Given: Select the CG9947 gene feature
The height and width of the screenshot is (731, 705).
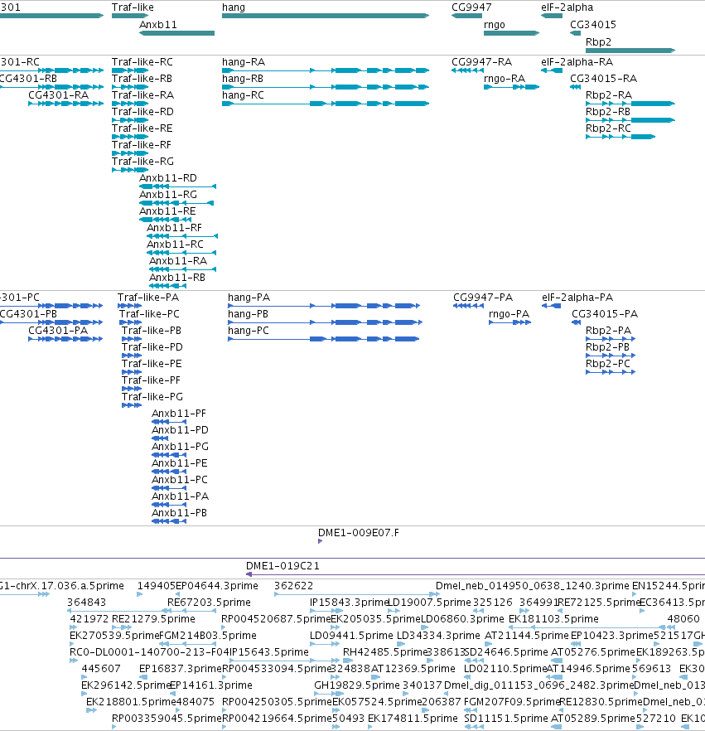Looking at the screenshot, I should [x=466, y=16].
